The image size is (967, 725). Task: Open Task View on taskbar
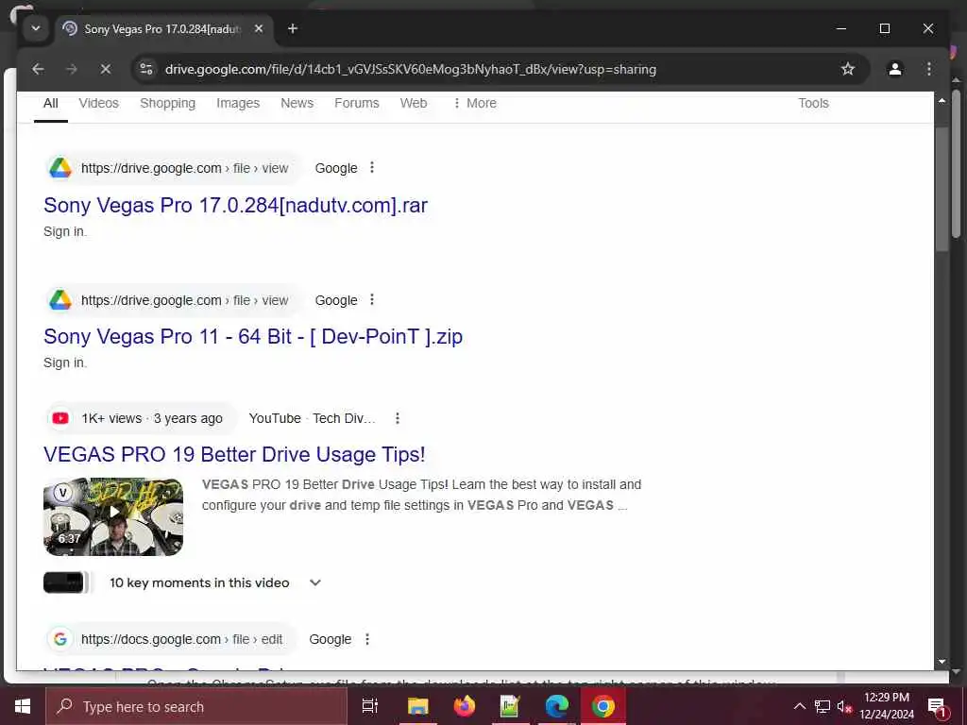tap(369, 706)
